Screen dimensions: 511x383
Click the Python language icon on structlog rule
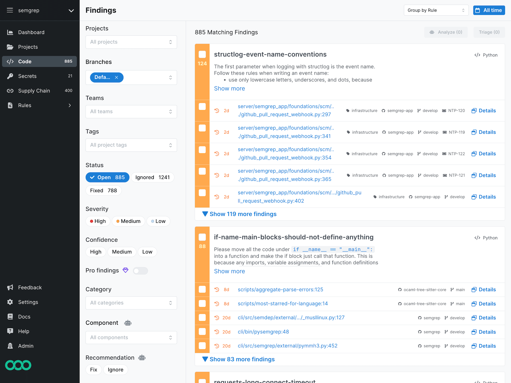pos(477,55)
